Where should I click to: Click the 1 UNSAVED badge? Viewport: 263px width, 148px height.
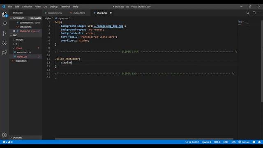[x=35, y=18]
